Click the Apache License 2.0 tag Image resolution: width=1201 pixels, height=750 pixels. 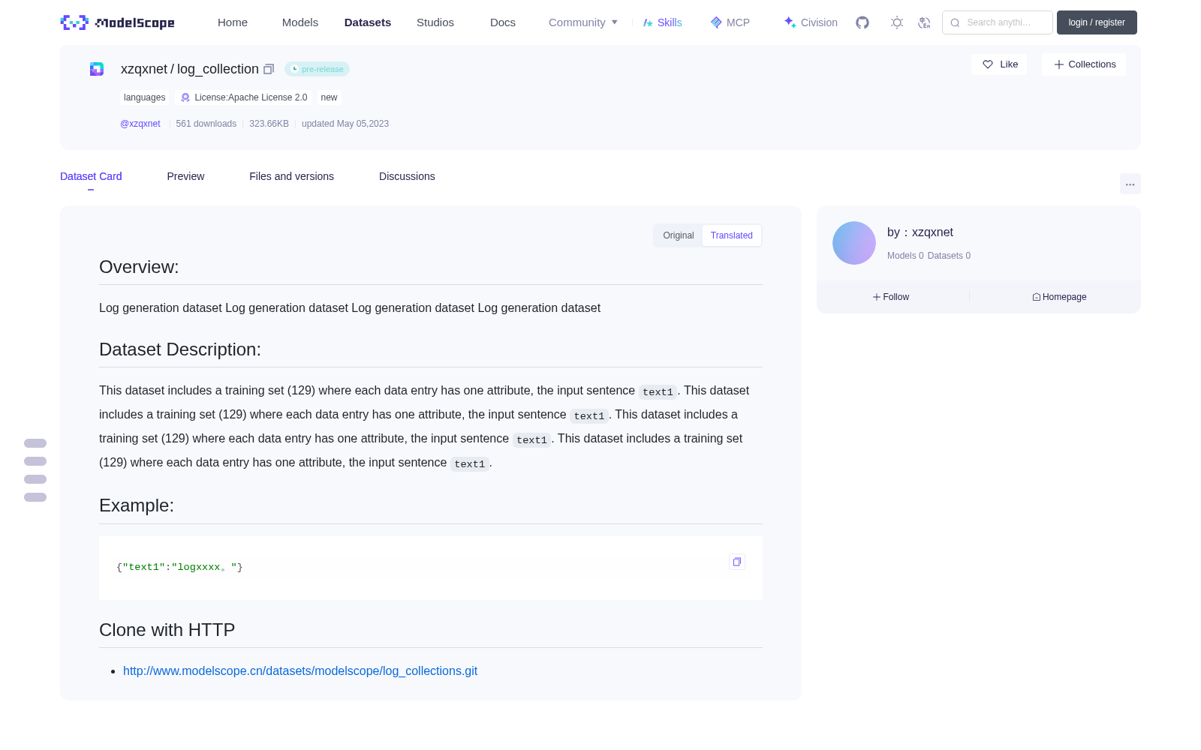pyautogui.click(x=244, y=97)
